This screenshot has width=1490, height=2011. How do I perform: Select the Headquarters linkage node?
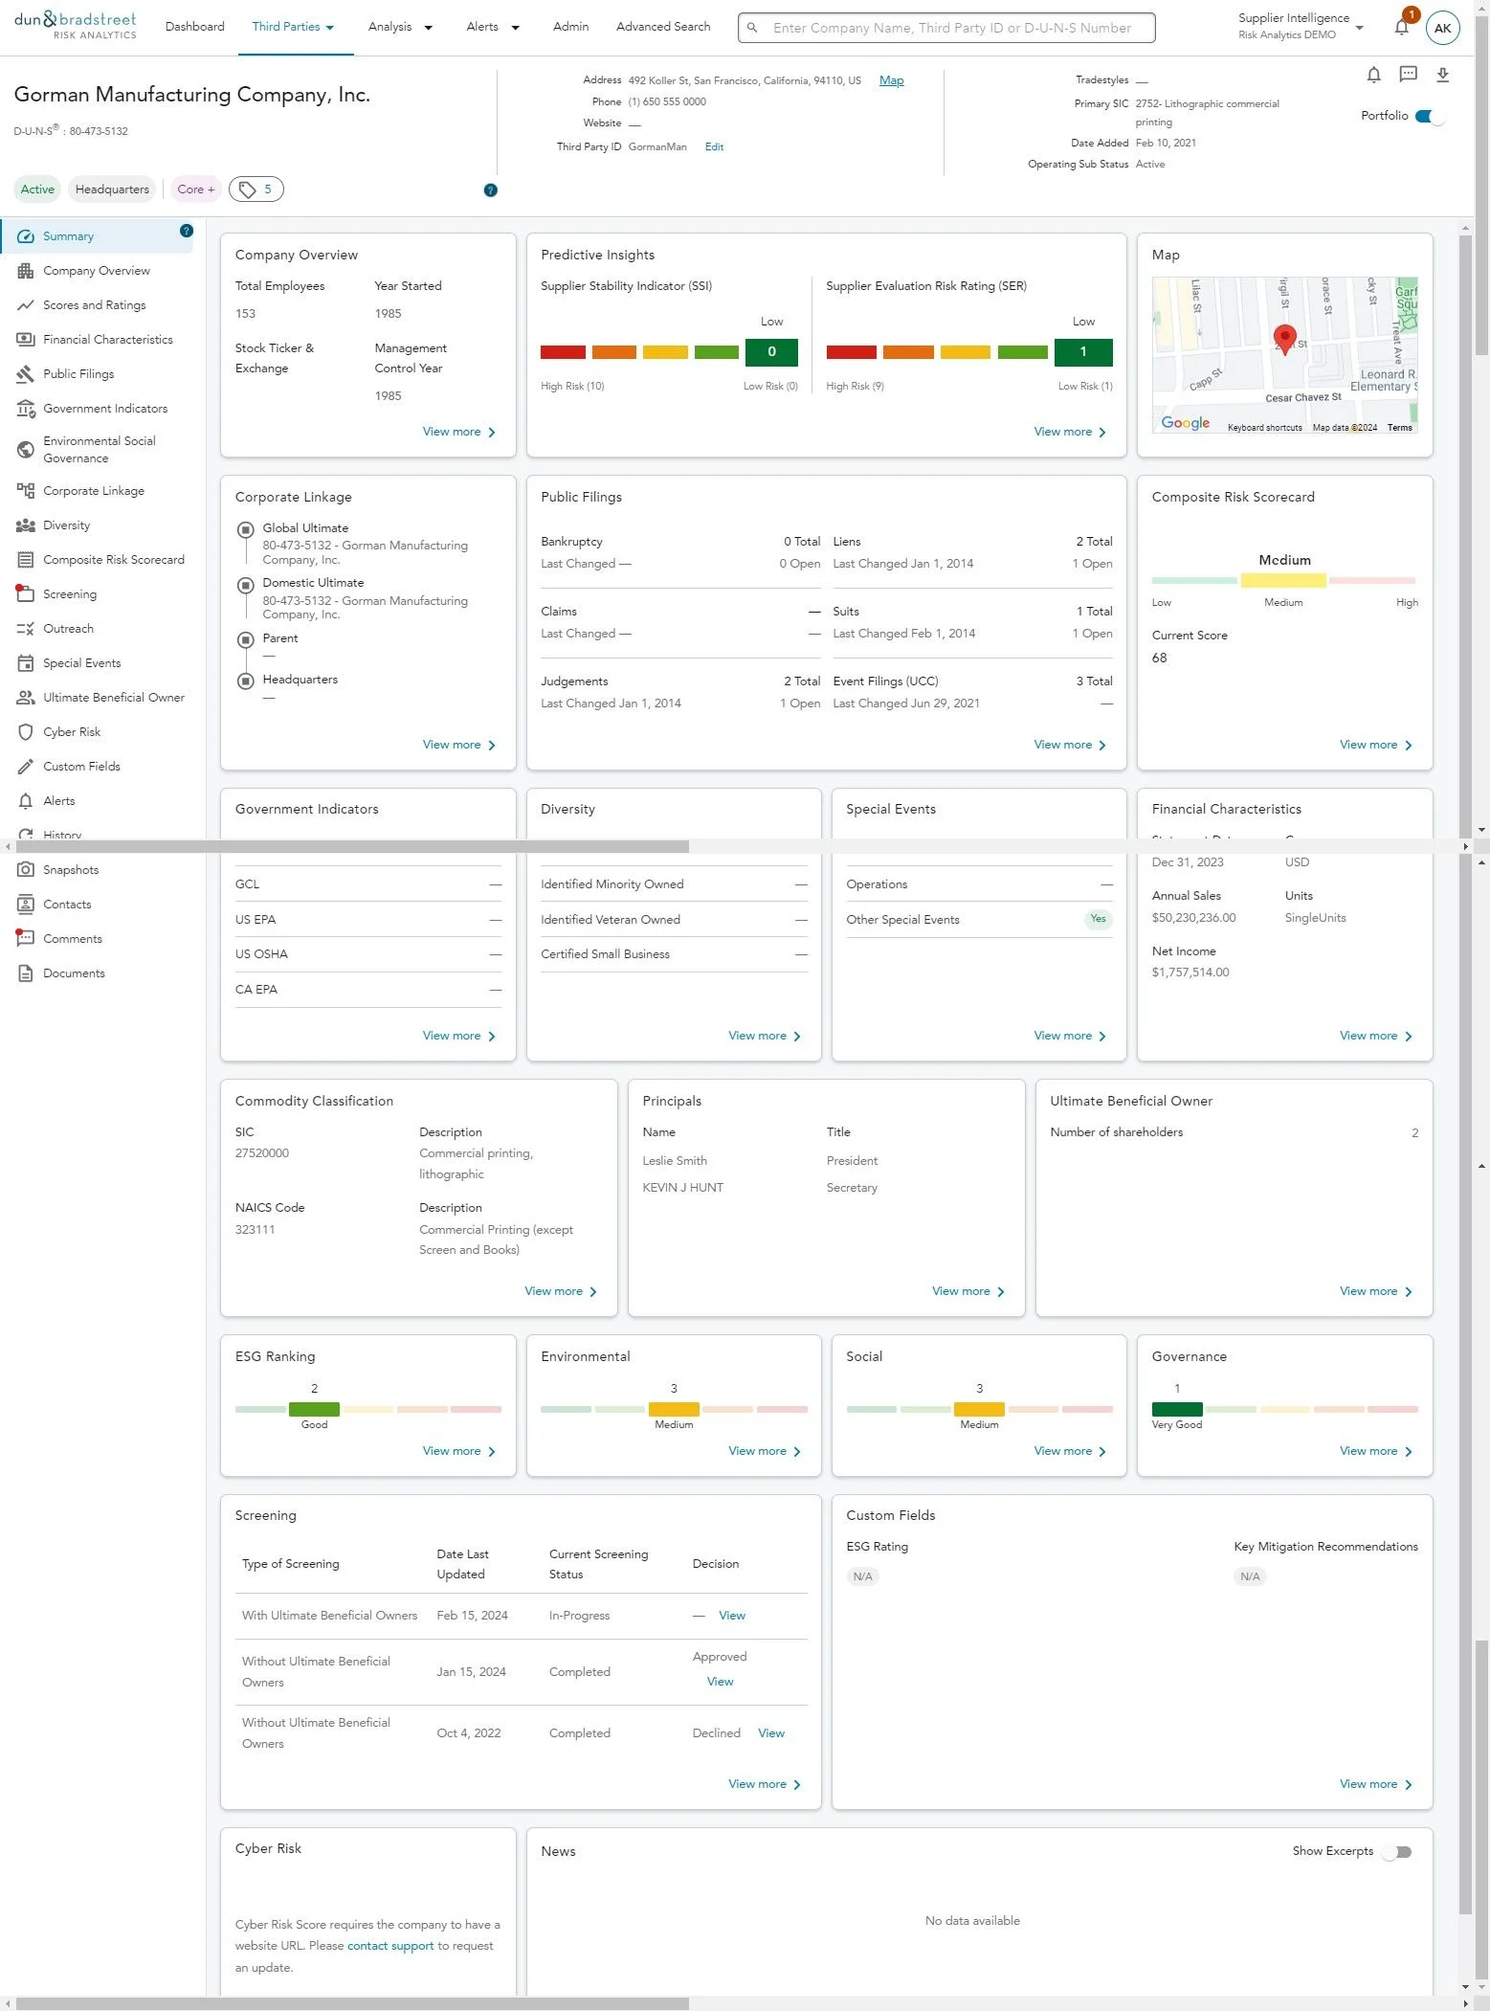[245, 681]
